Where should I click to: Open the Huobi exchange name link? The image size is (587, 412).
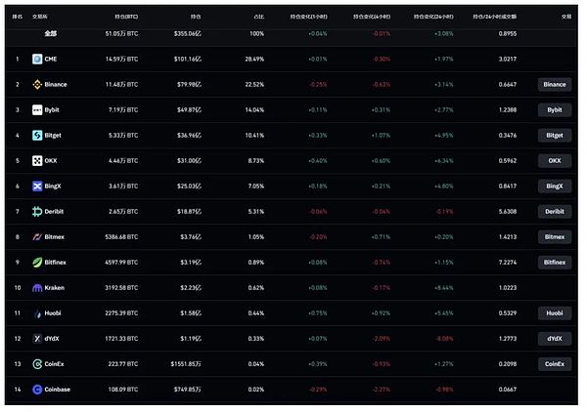(53, 313)
